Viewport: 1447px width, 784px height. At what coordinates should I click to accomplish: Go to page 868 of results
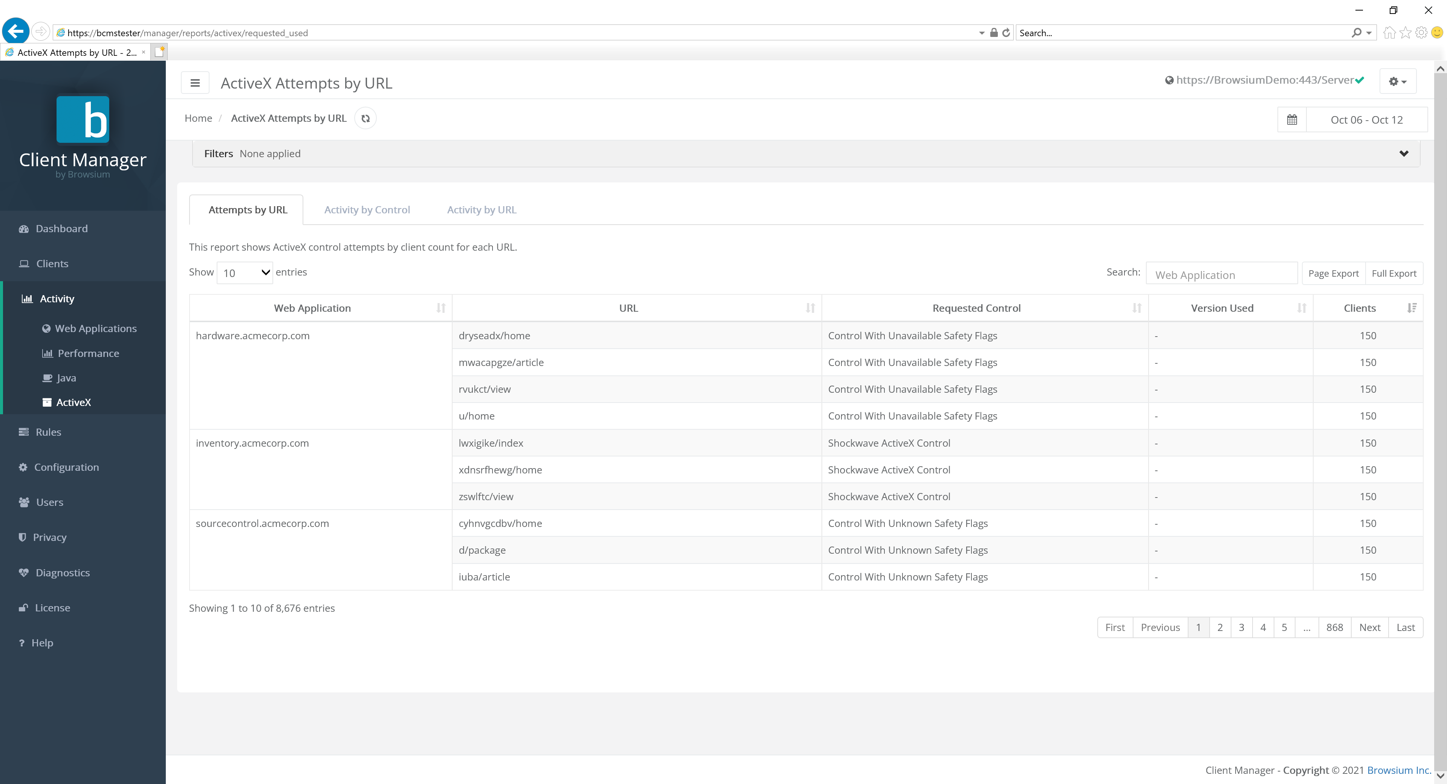1335,627
